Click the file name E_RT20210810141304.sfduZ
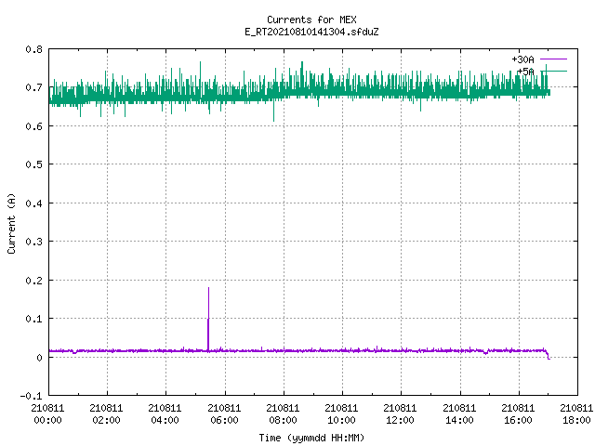 311,32
